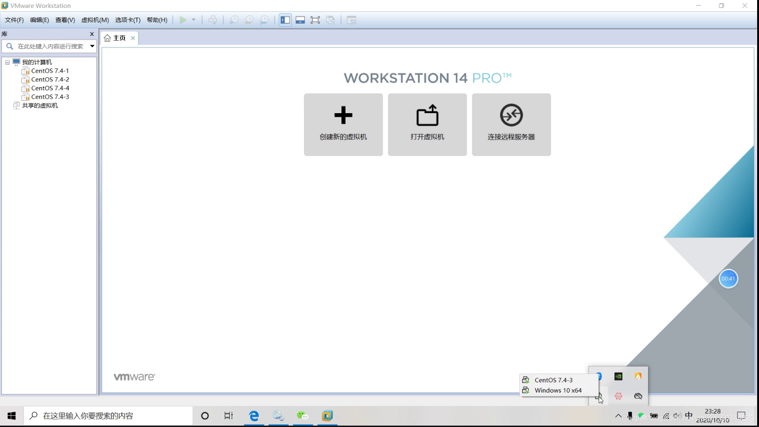Click the red swirl tray icon

click(619, 396)
